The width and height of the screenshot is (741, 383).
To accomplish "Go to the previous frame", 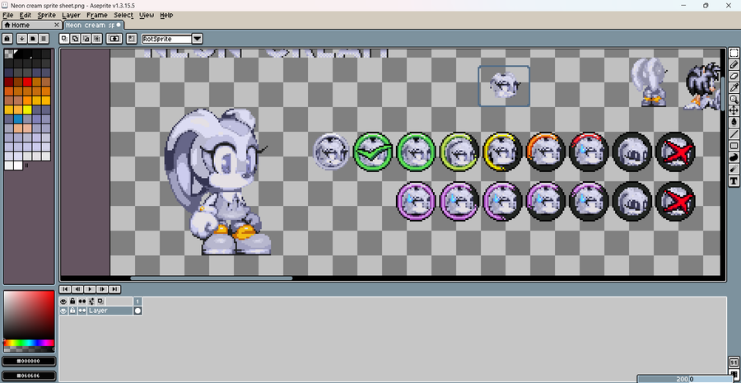I will [77, 289].
